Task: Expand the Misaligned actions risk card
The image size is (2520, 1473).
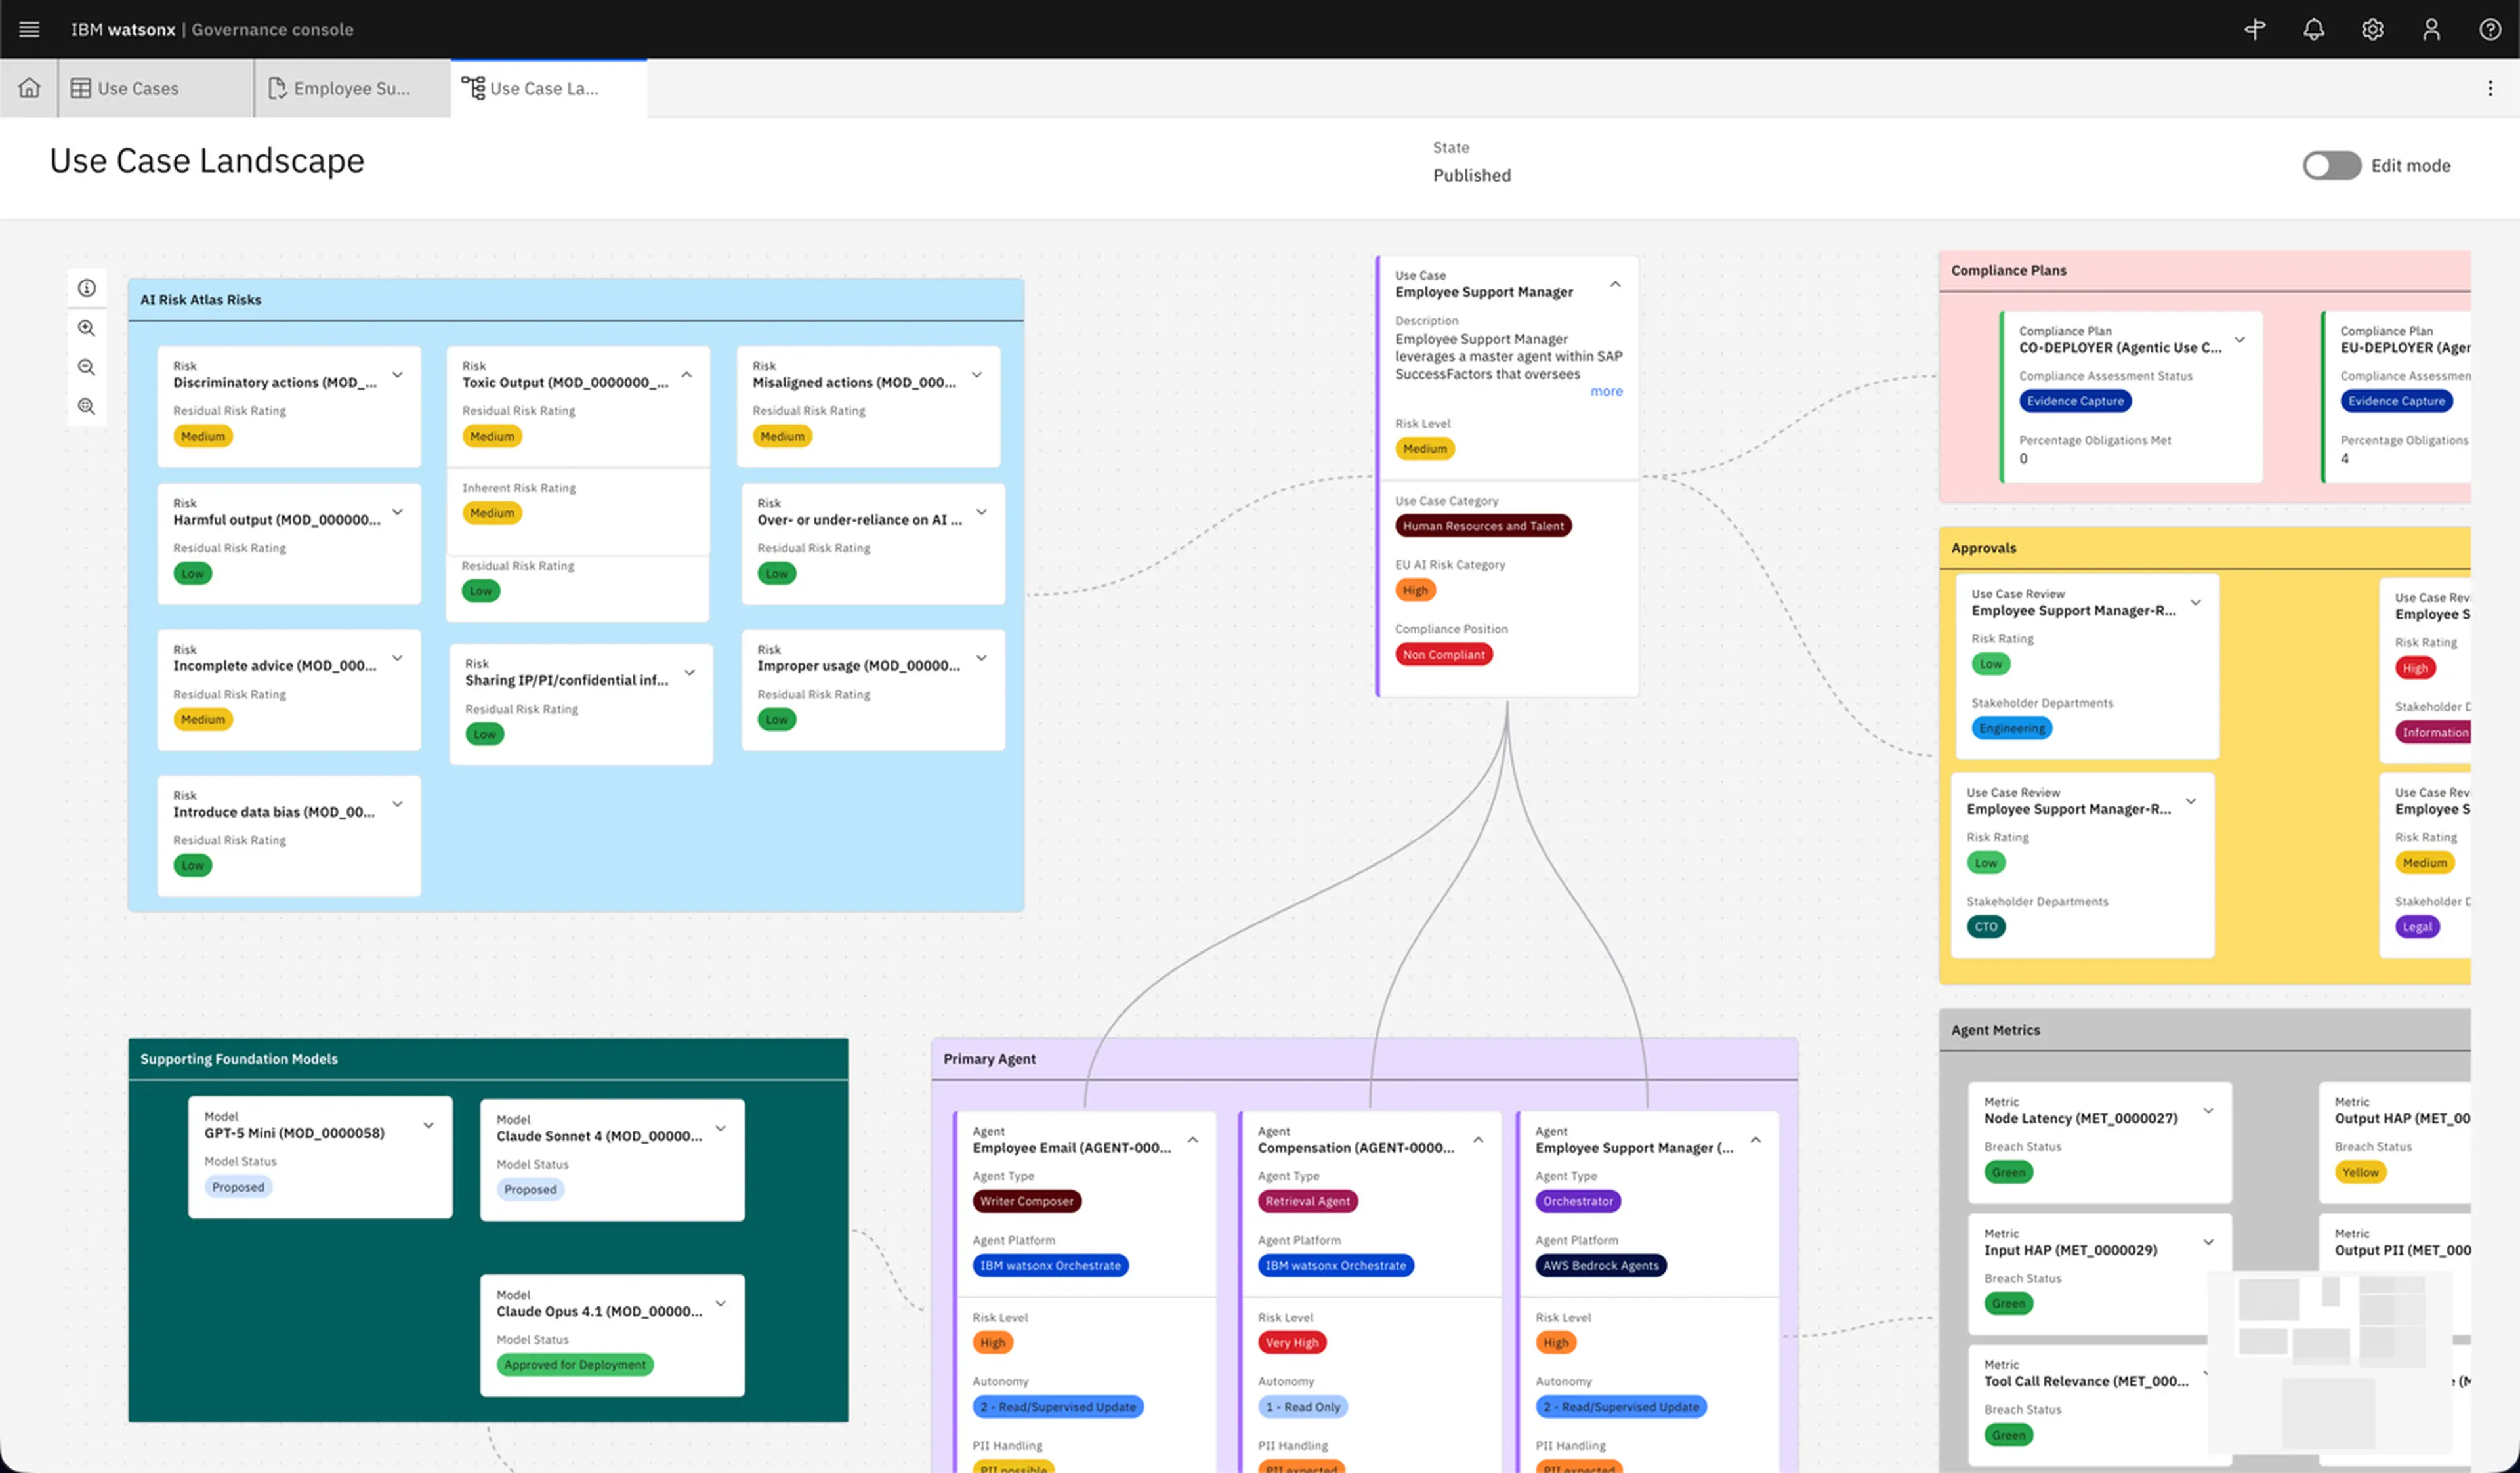Action: pos(977,375)
